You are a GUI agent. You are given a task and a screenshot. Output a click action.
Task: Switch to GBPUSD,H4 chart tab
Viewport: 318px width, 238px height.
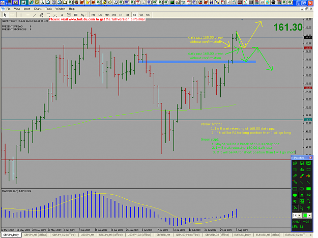(x=163, y=235)
